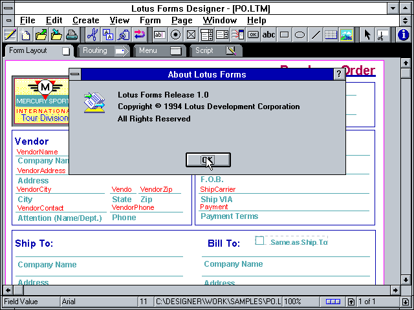Switch to the Menu tab
The width and height of the screenshot is (414, 310).
[159, 50]
